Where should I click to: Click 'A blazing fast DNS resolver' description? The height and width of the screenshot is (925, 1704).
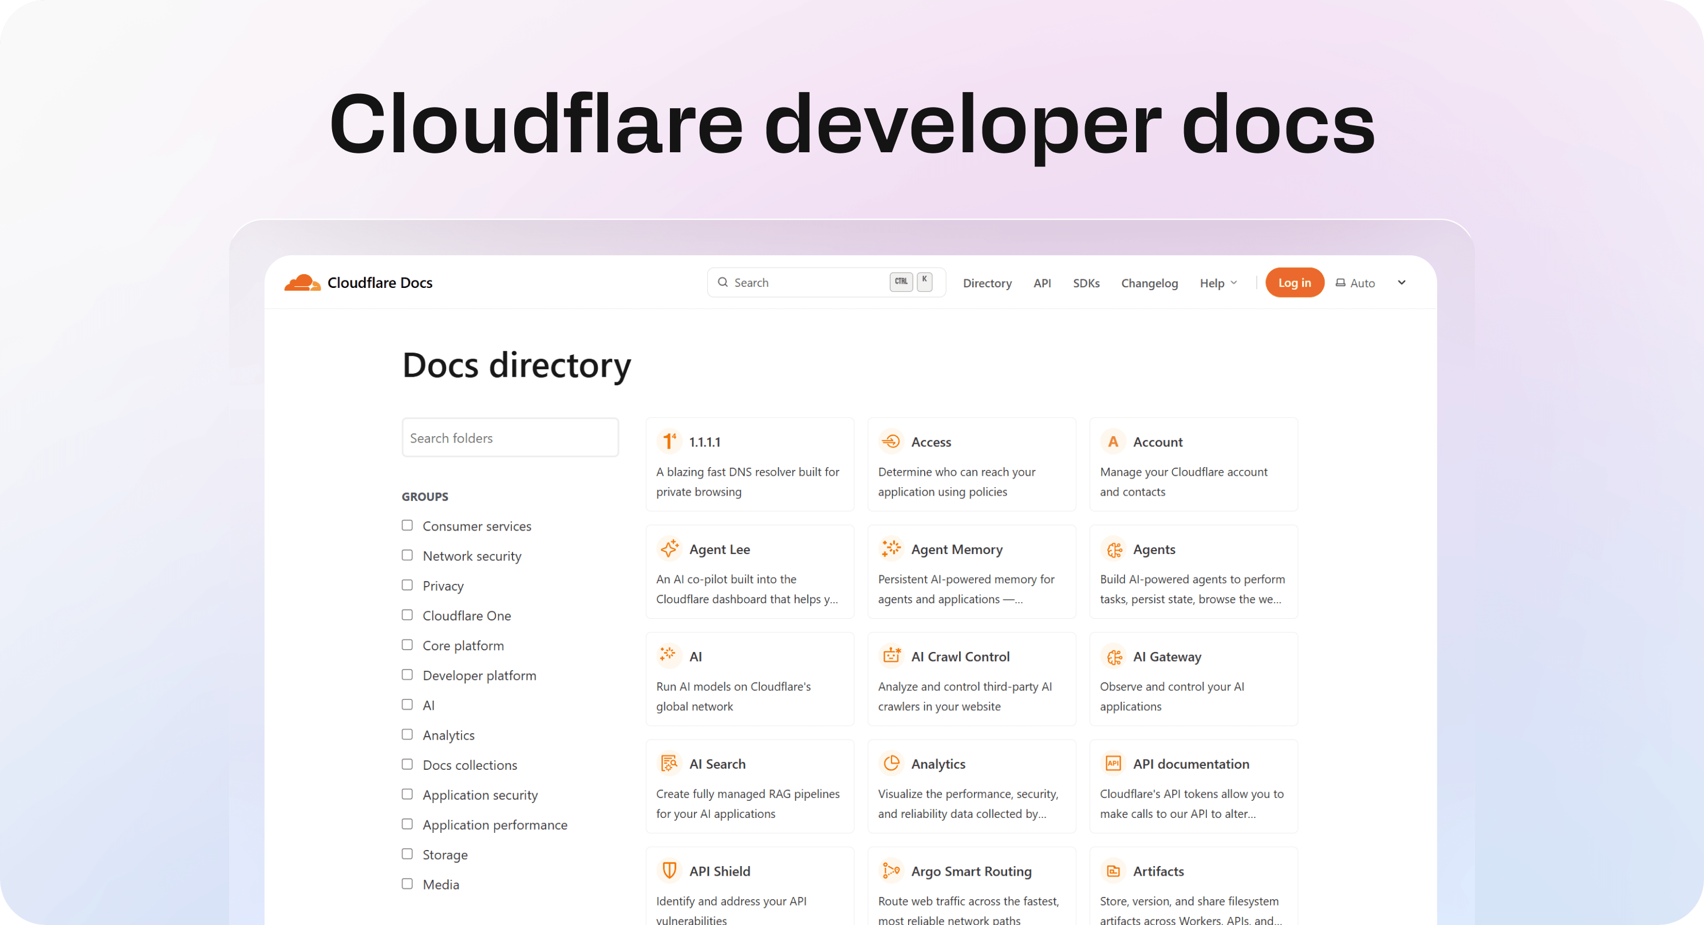[x=747, y=481]
